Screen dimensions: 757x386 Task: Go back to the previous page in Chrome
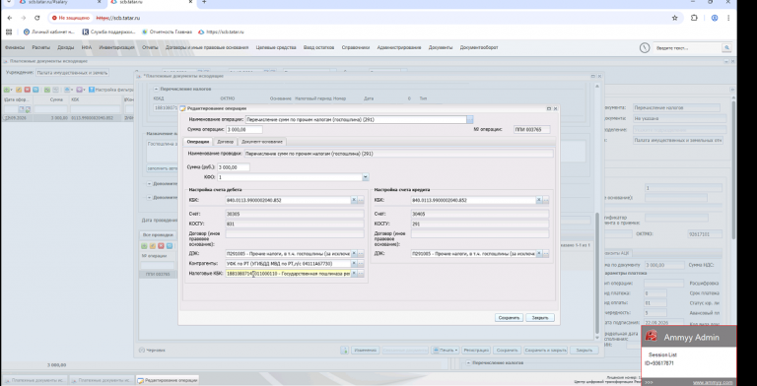pyautogui.click(x=10, y=18)
